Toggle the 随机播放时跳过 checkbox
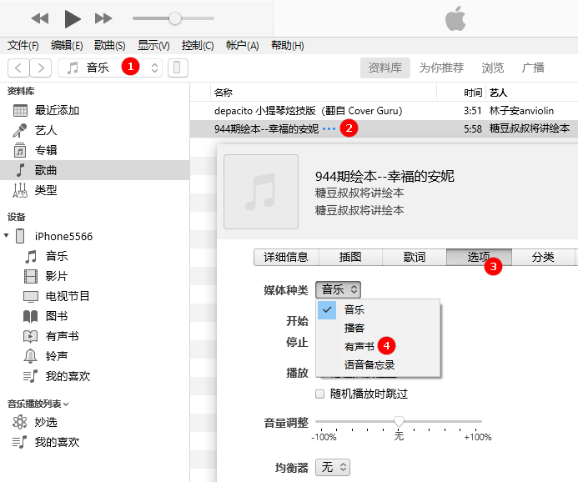578x482 pixels. coord(320,394)
